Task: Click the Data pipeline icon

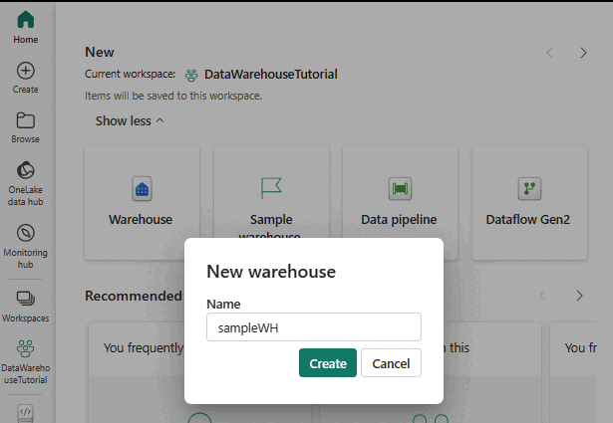Action: pos(400,189)
